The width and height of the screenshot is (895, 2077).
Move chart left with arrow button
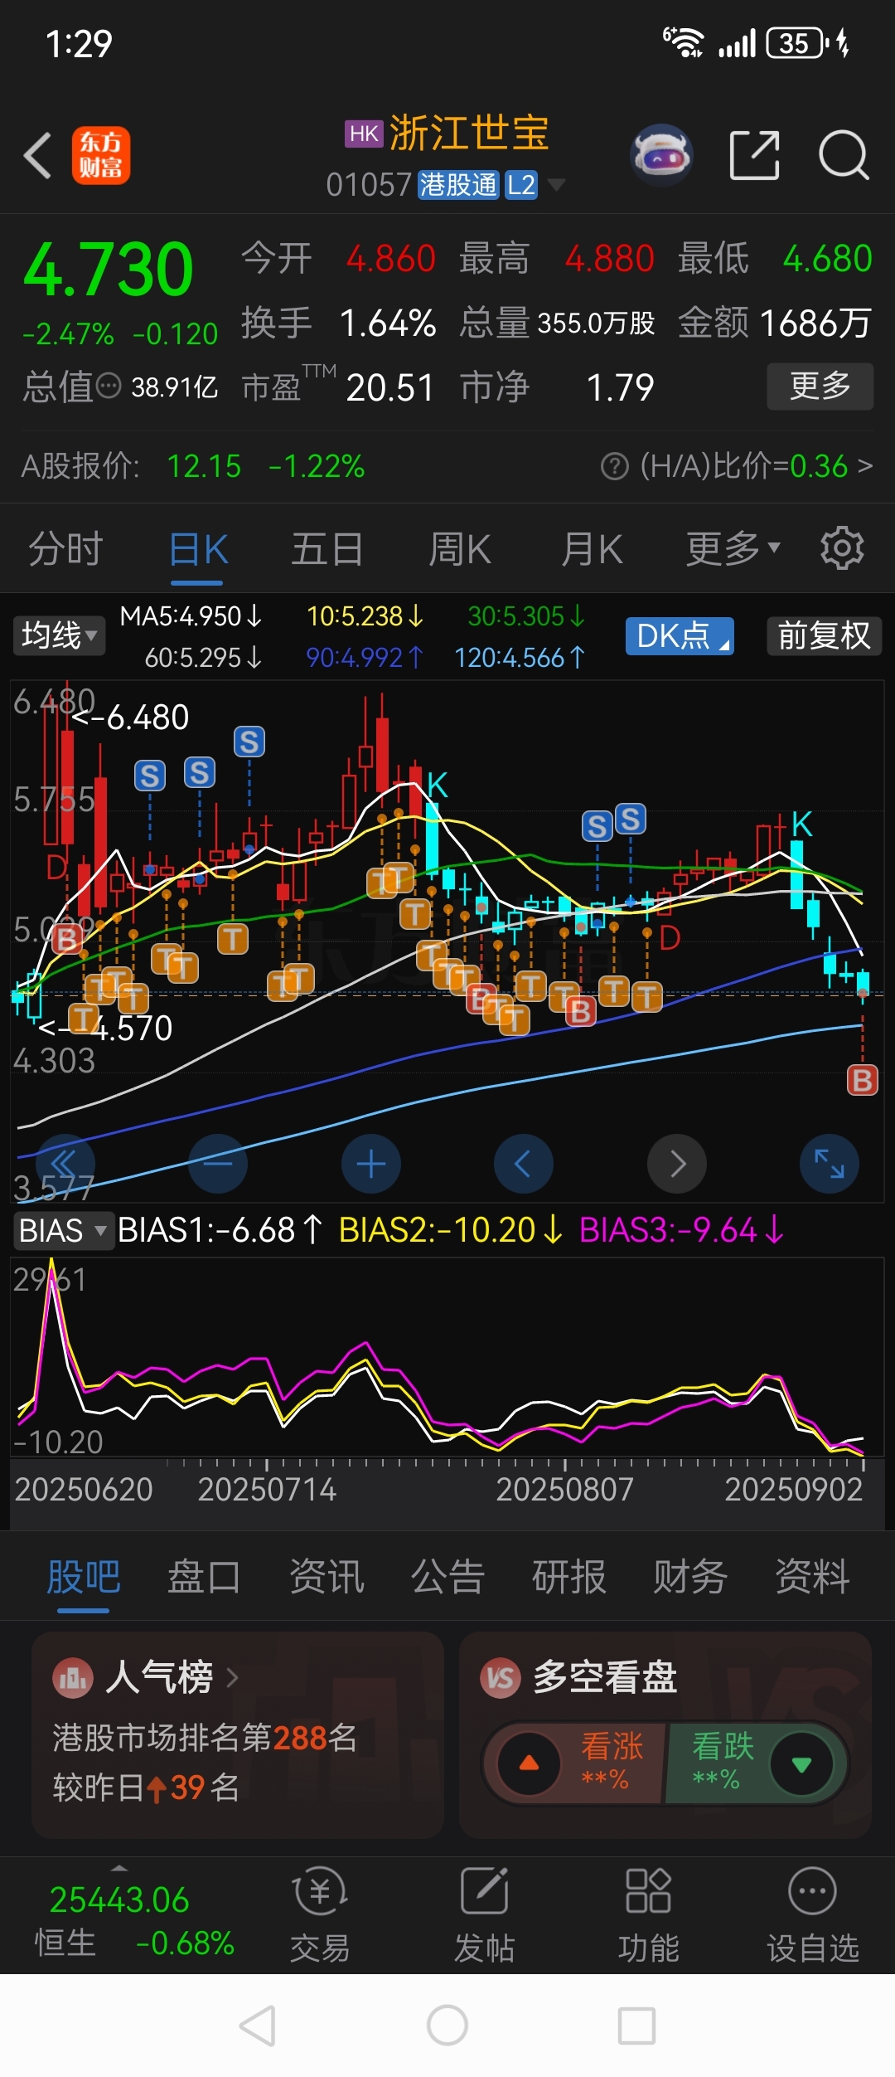click(524, 1163)
